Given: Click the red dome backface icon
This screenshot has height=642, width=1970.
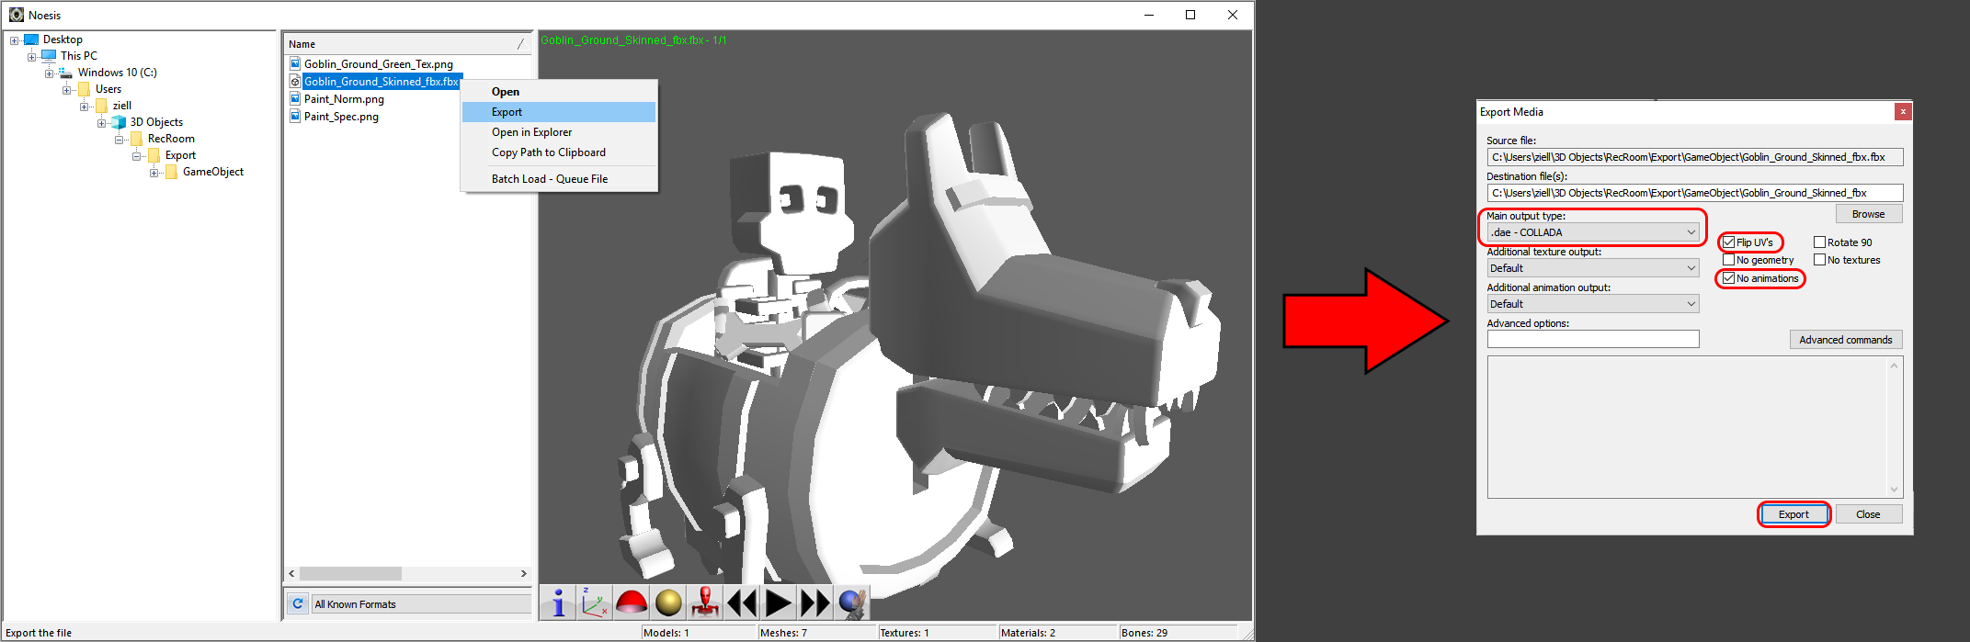Looking at the screenshot, I should point(632,603).
